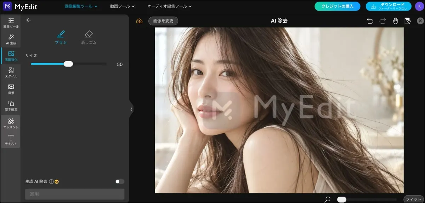Click the premium crown icon

click(x=56, y=181)
